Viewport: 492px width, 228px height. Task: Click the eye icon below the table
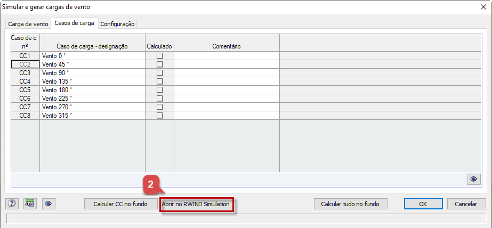(474, 179)
